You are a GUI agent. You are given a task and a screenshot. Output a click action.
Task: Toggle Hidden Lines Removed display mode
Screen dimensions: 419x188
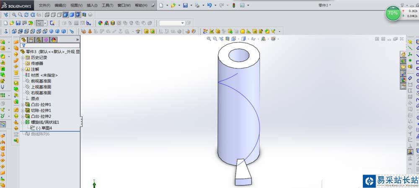click(59, 15)
